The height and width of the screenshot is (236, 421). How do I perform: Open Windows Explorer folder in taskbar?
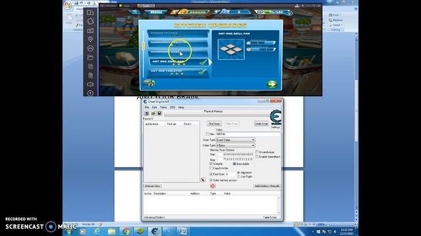[x=111, y=231]
